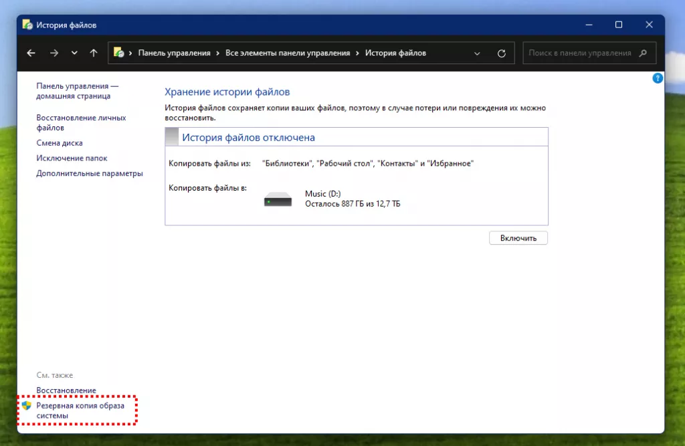The height and width of the screenshot is (446, 685).
Task: Open the blue help question mark
Action: 658,78
